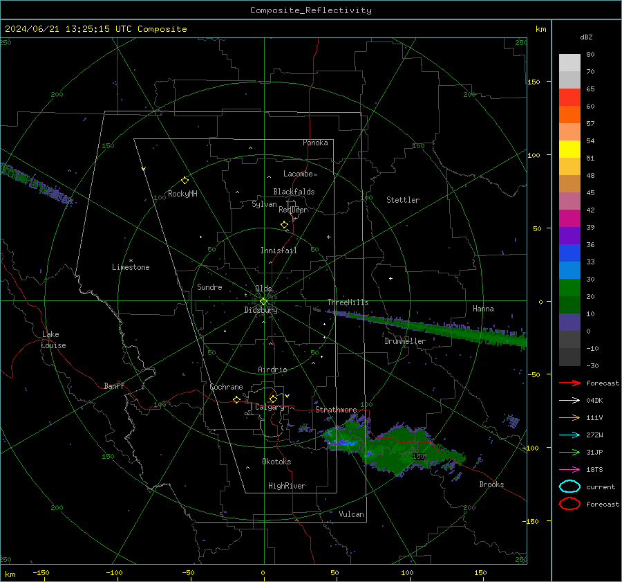Image resolution: width=622 pixels, height=582 pixels.
Task: Click the Sylvan label
Action: (264, 204)
